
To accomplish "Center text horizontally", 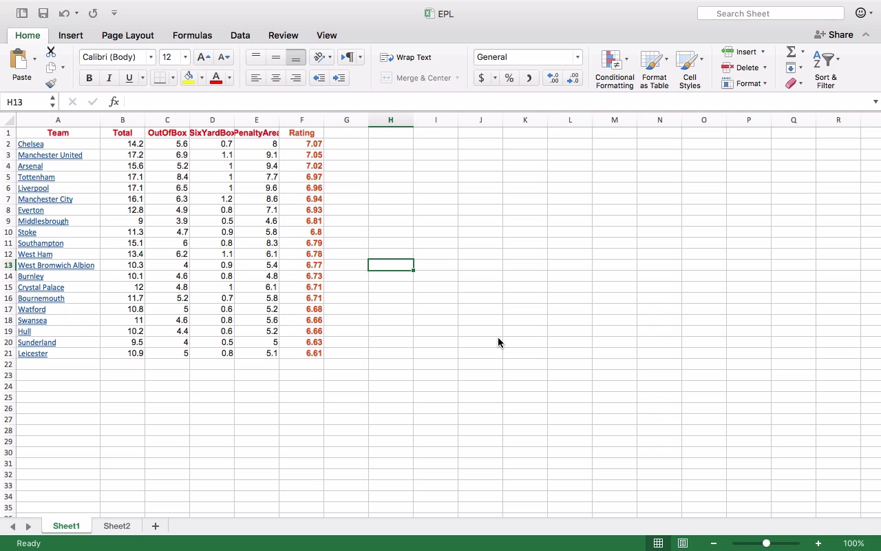I will click(x=275, y=78).
